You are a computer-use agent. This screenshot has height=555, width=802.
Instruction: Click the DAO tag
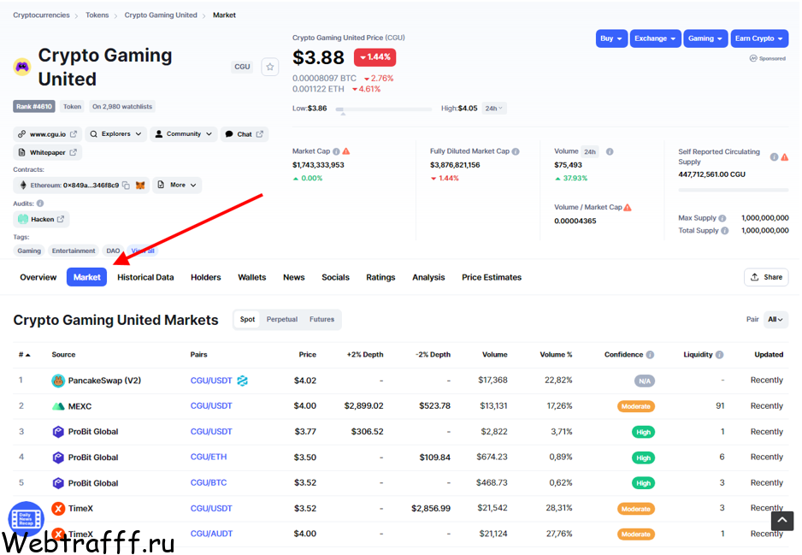pyautogui.click(x=113, y=251)
